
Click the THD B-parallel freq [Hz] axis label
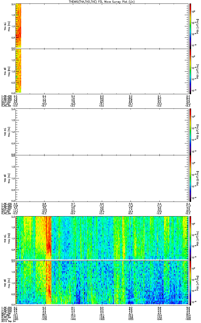coord(9,178)
